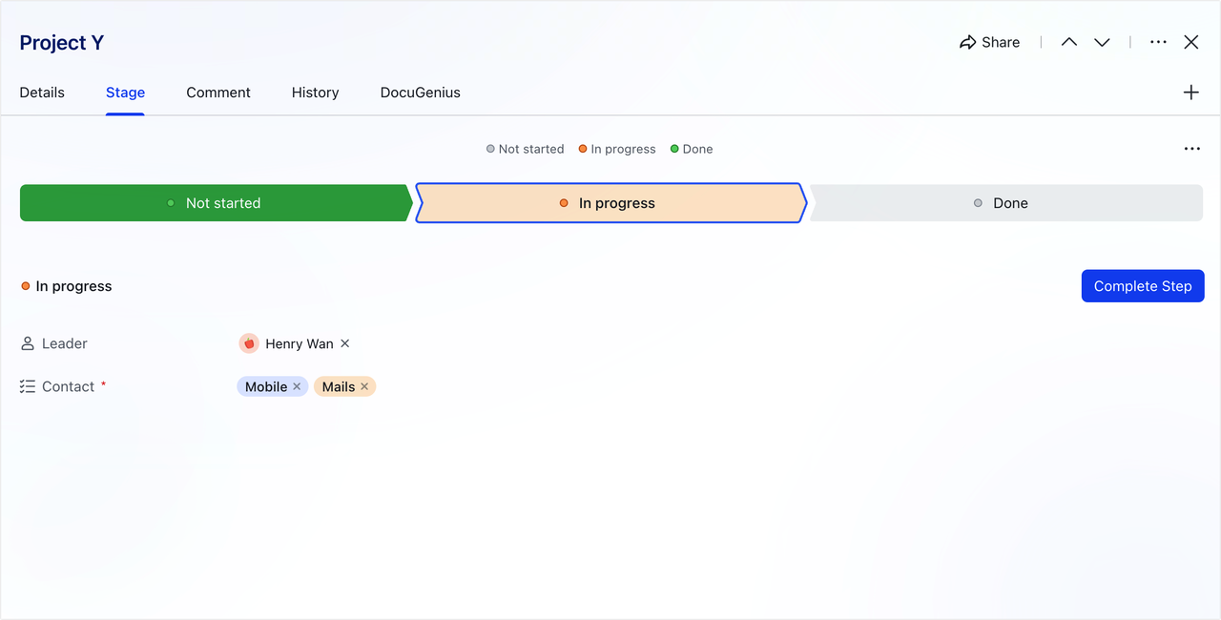
Task: Go to previous record with up chevron
Action: [x=1069, y=42]
